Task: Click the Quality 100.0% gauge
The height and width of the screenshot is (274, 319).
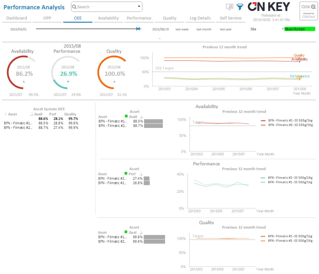Action: 112,72
